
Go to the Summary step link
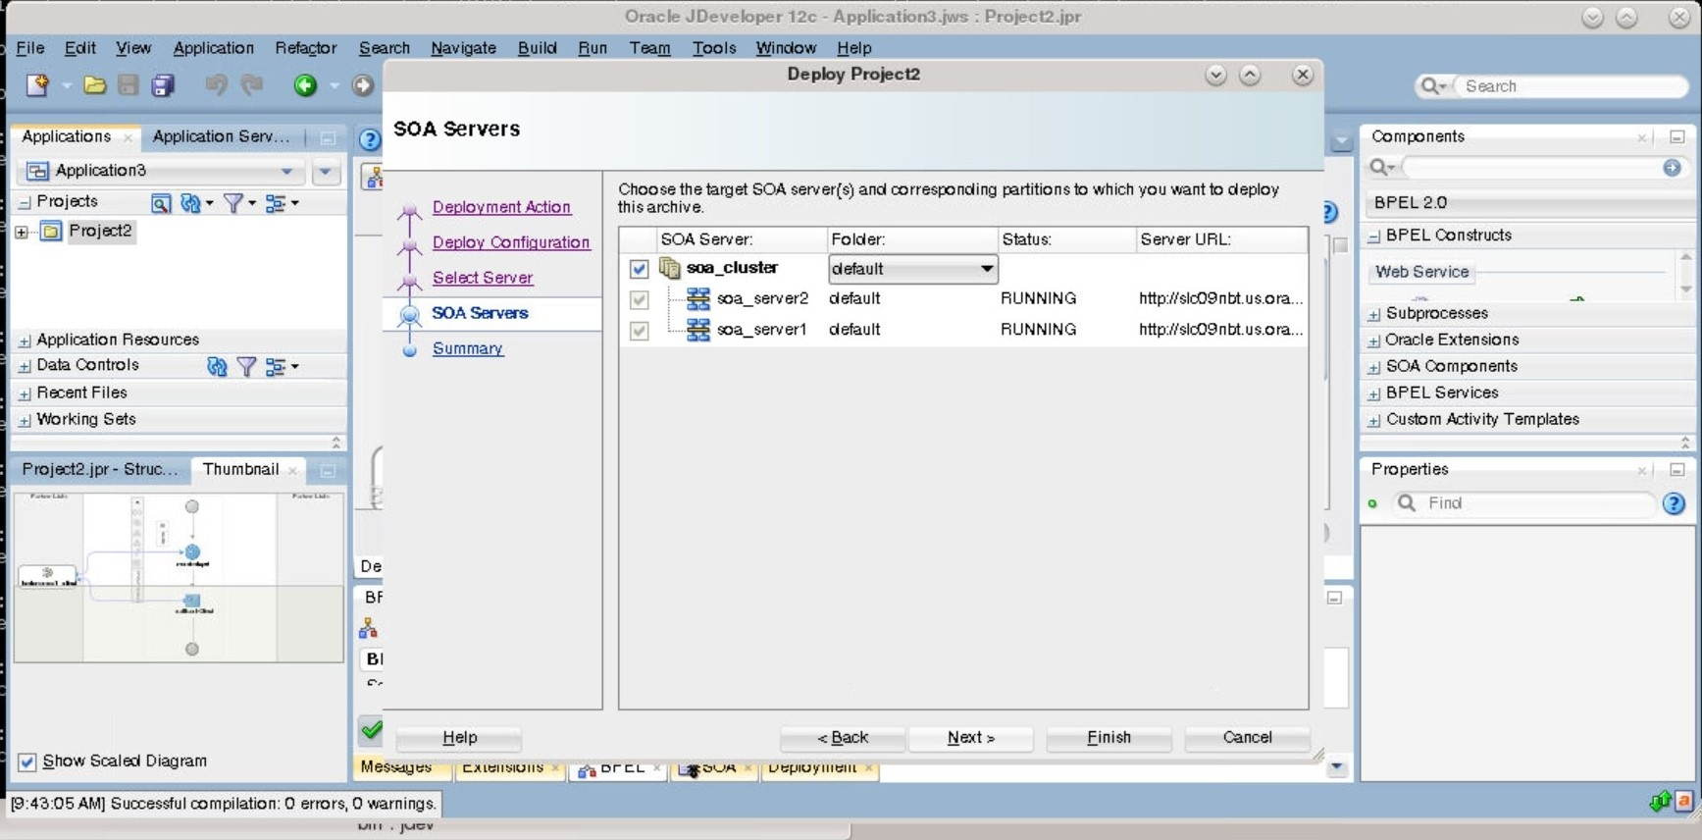click(468, 348)
